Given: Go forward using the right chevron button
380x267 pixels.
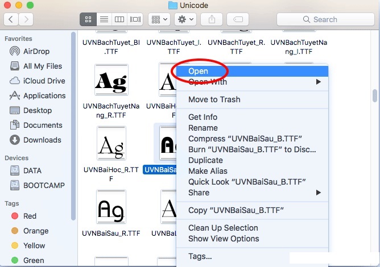Looking at the screenshot, I should (26, 19).
